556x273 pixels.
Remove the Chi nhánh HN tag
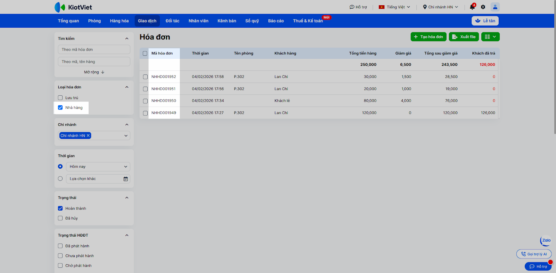[88, 135]
